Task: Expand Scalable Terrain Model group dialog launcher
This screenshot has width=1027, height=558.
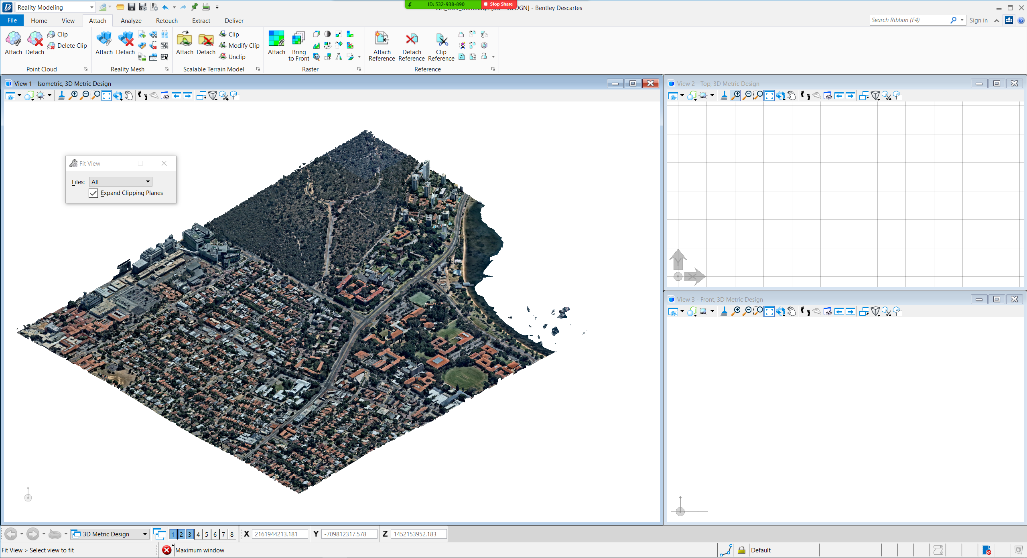Action: [258, 69]
